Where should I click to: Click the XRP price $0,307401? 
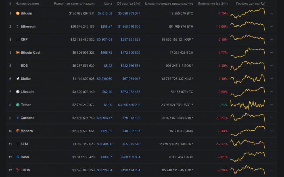[x=105, y=40]
